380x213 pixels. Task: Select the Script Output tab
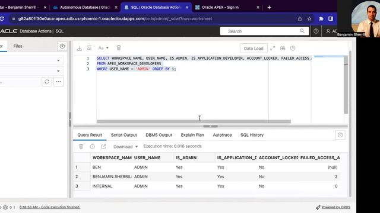click(124, 135)
